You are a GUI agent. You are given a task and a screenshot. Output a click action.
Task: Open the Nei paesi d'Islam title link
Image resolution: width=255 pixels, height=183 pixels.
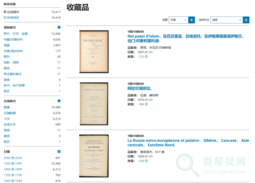point(185,39)
